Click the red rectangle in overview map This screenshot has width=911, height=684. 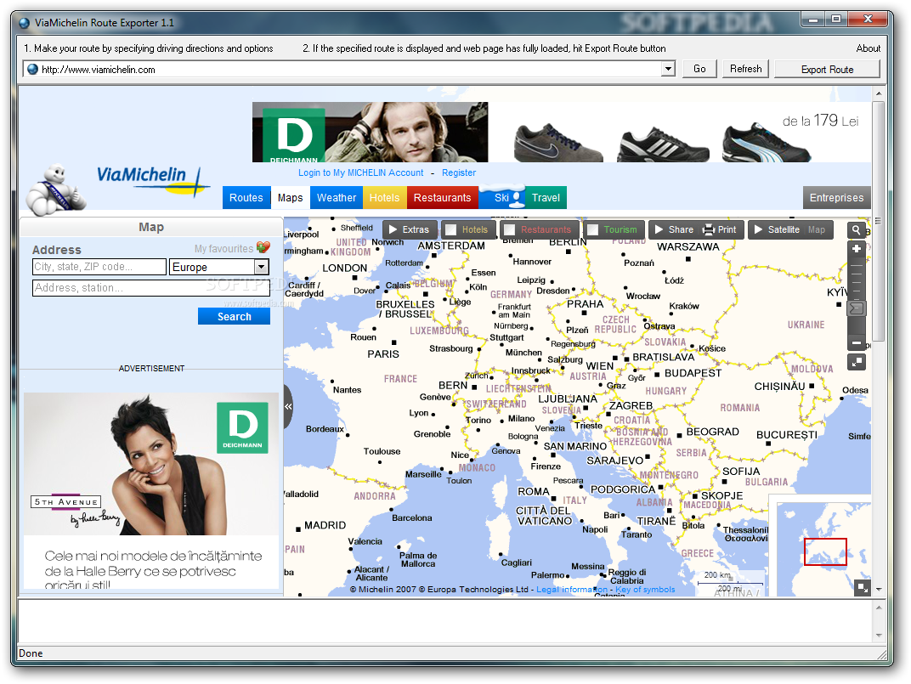(x=825, y=551)
